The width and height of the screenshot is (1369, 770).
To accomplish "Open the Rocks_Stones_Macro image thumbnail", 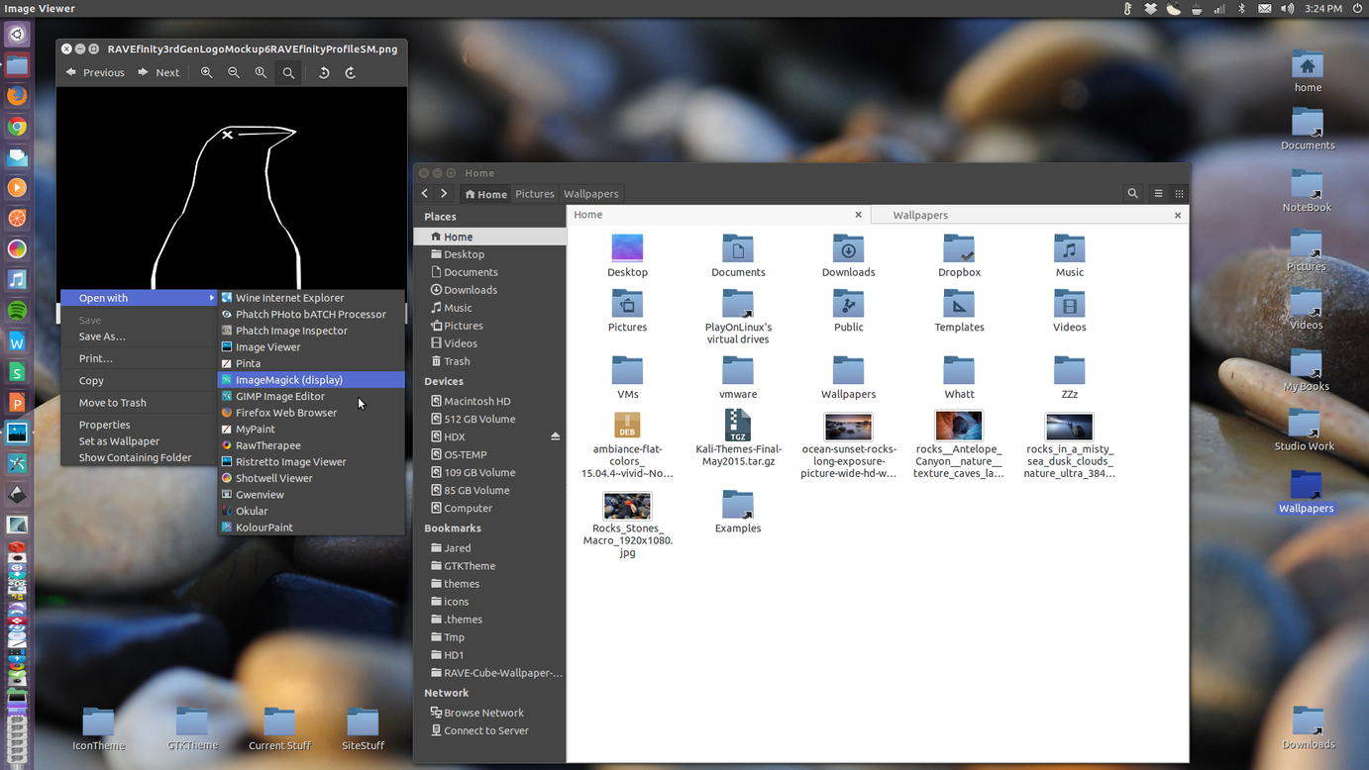I will pos(627,505).
